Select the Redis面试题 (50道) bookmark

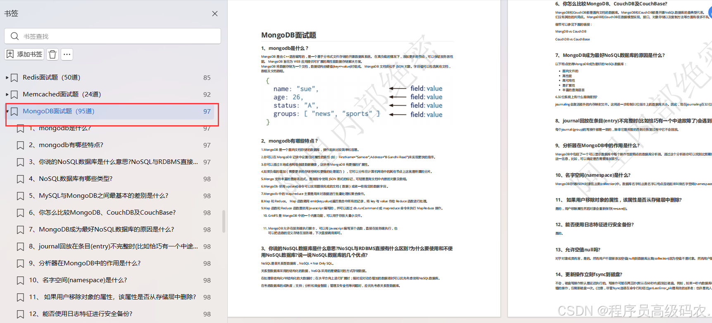point(52,77)
